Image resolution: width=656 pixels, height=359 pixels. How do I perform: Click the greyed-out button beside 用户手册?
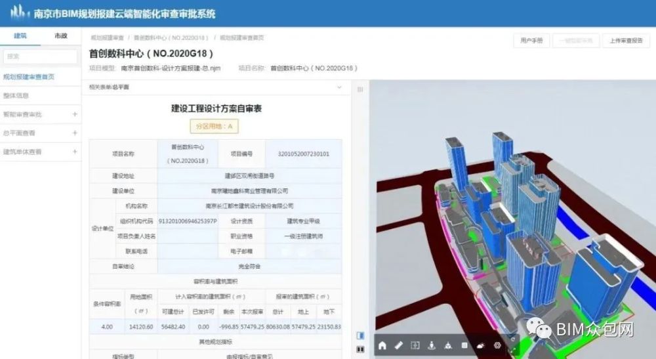576,41
